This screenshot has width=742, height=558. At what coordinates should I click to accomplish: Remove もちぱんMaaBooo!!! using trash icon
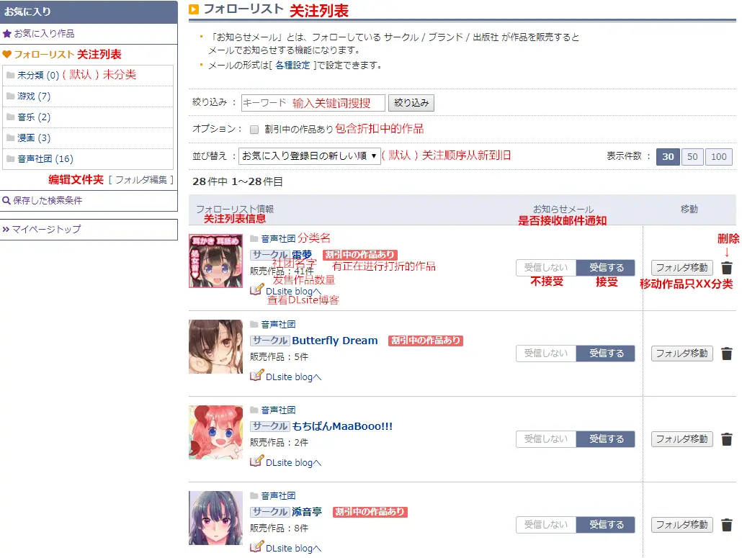726,438
